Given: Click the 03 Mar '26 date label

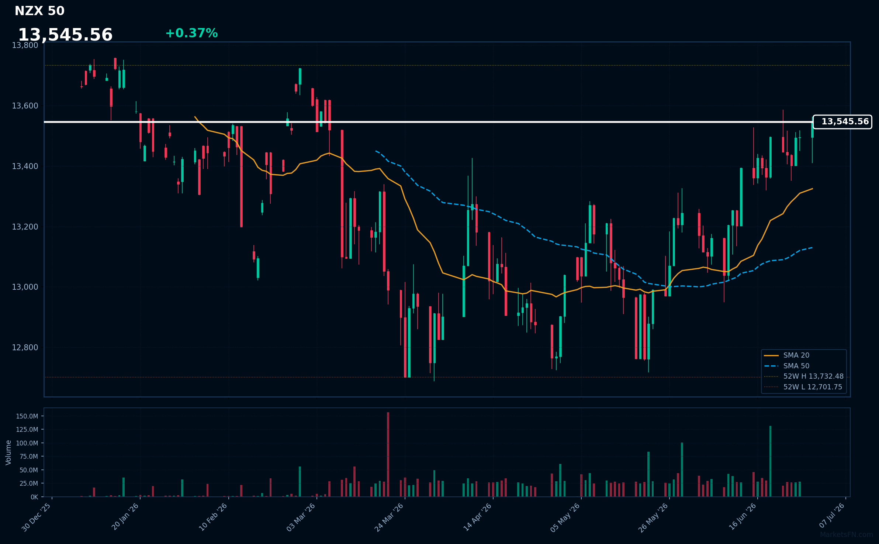Looking at the screenshot, I should coord(301,517).
